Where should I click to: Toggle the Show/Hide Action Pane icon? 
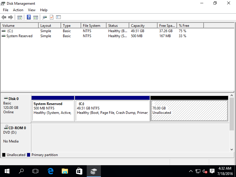point(35,17)
